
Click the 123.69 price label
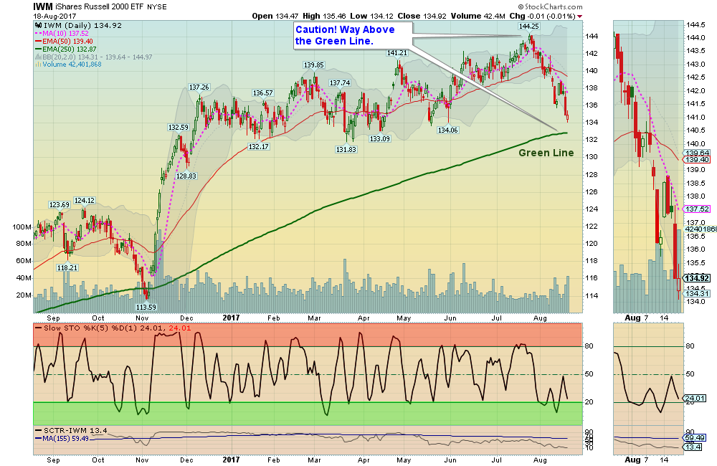coord(59,204)
